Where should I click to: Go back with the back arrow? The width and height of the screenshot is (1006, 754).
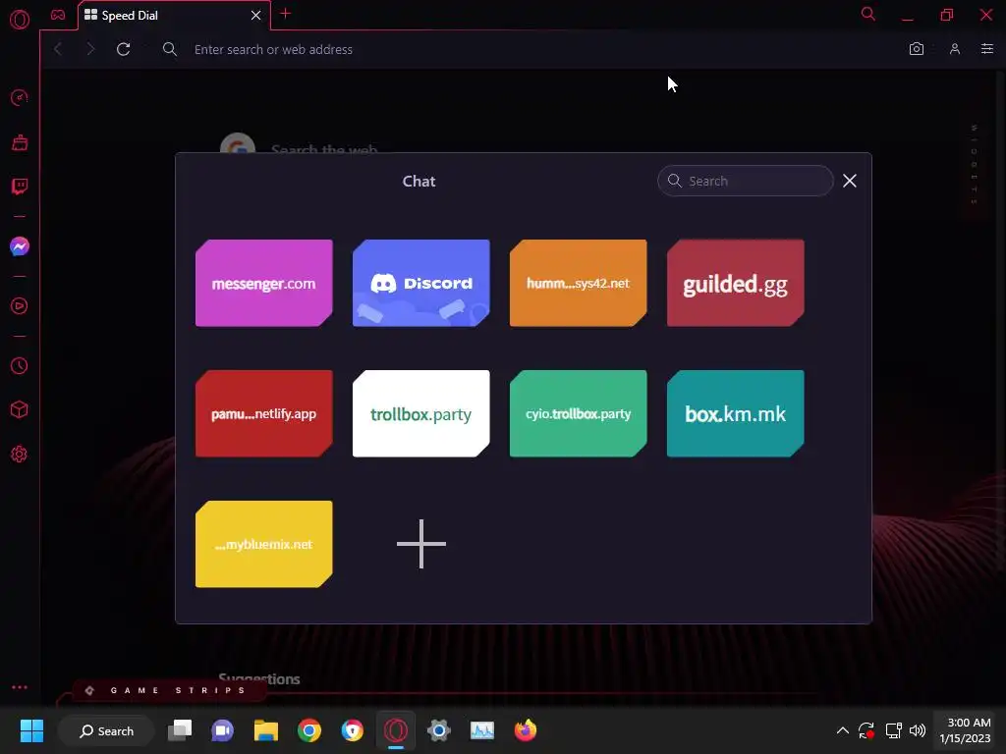click(x=58, y=49)
